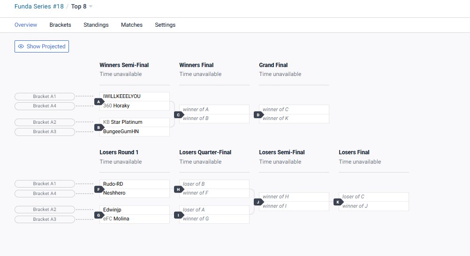
Task: Select participant Neshhero
Action: 135,193
